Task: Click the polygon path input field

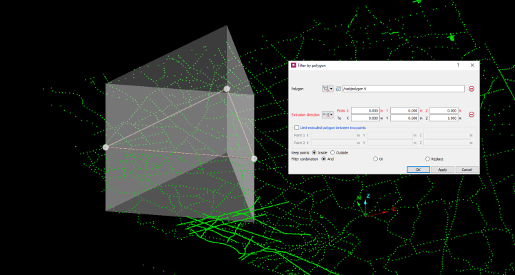Action: (403, 89)
